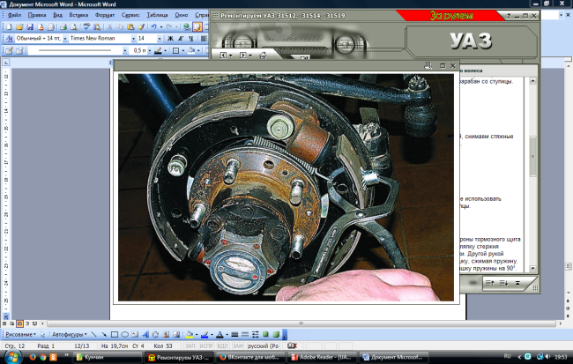Toggle the Tables and Borders panel icon

click(197, 26)
